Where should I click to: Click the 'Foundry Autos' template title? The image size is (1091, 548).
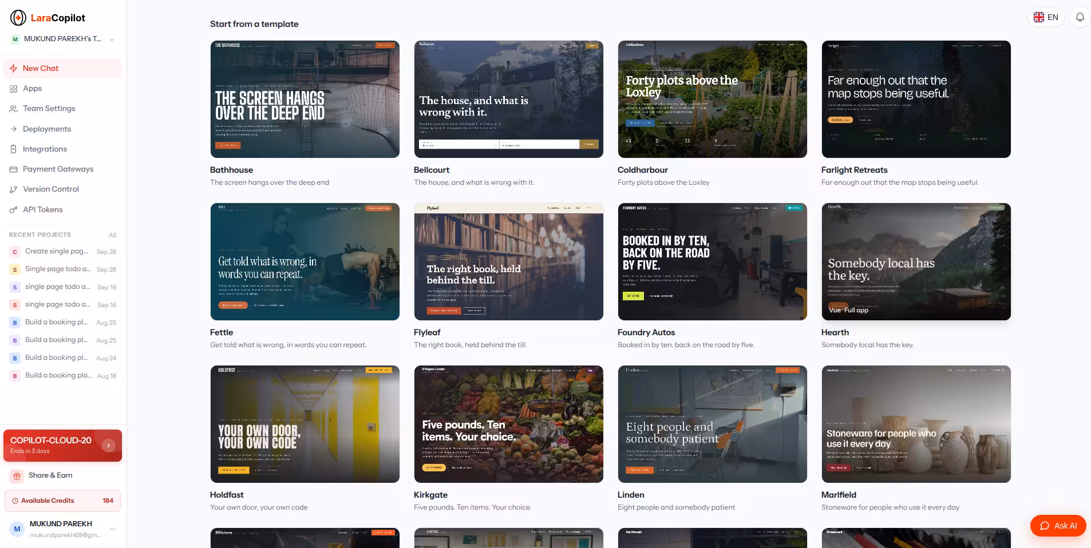646,332
